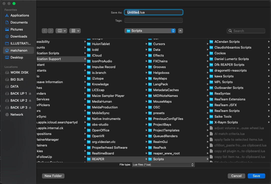
Task: Eject the BACK UP 1 drive
Action: 30,94
